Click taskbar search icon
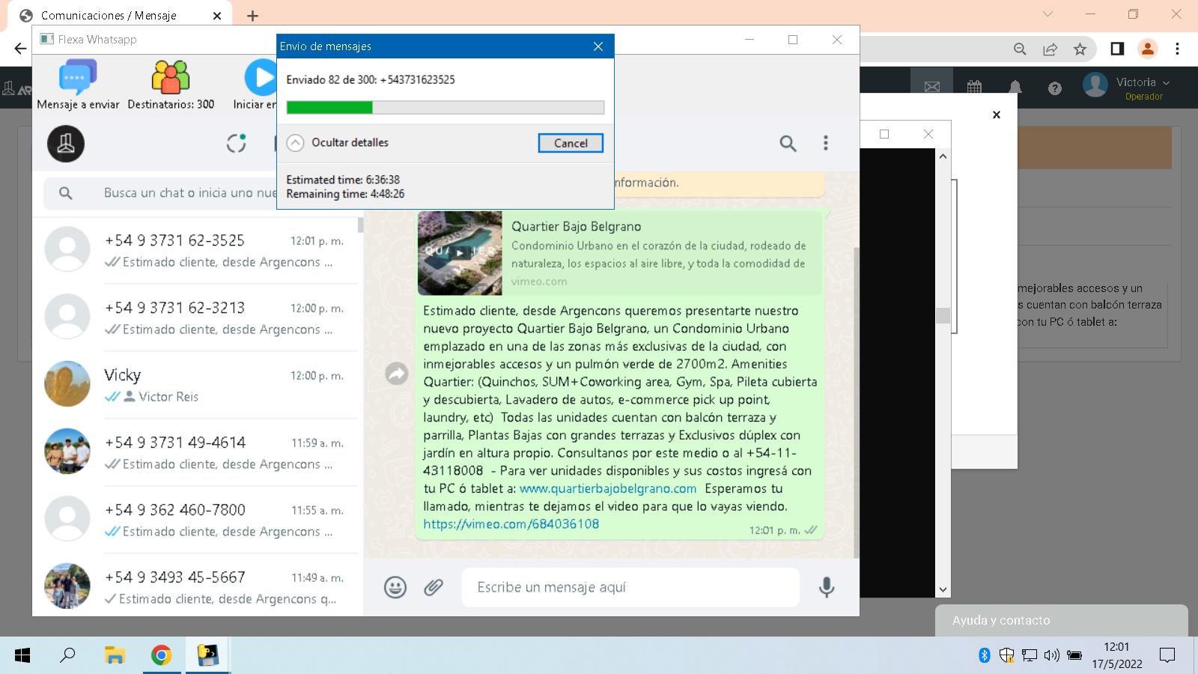The height and width of the screenshot is (674, 1198). click(67, 655)
